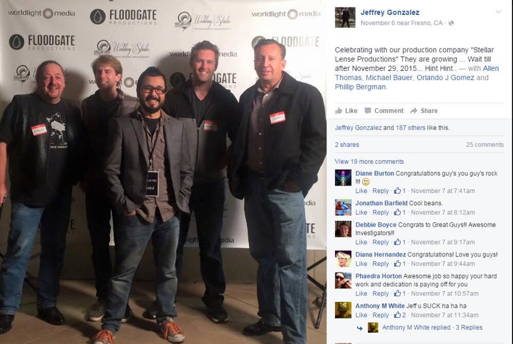Click the thumbs-up Like icon under the post

pos(339,110)
